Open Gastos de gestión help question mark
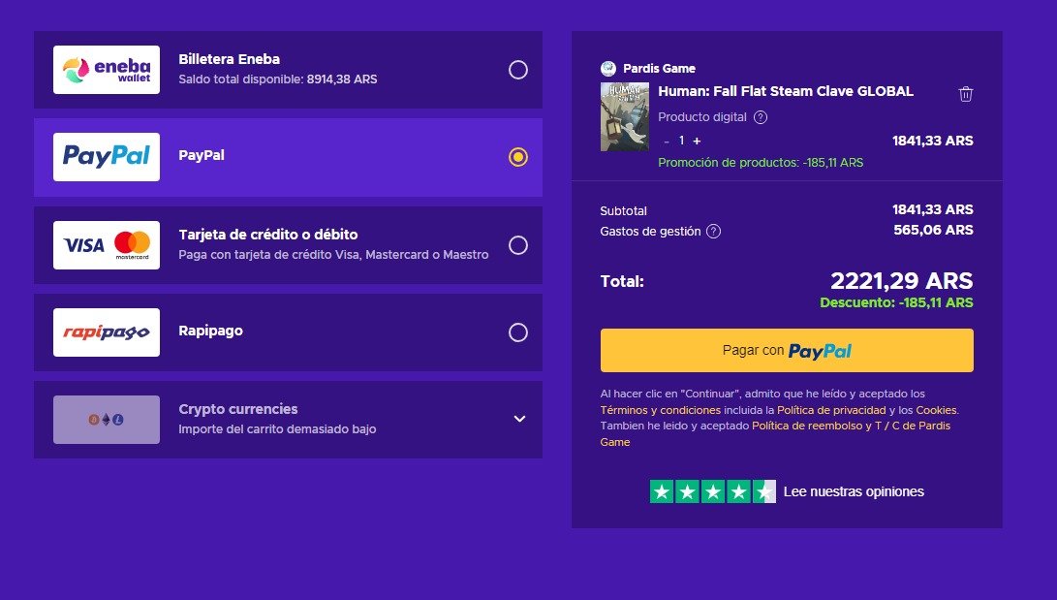 [713, 232]
